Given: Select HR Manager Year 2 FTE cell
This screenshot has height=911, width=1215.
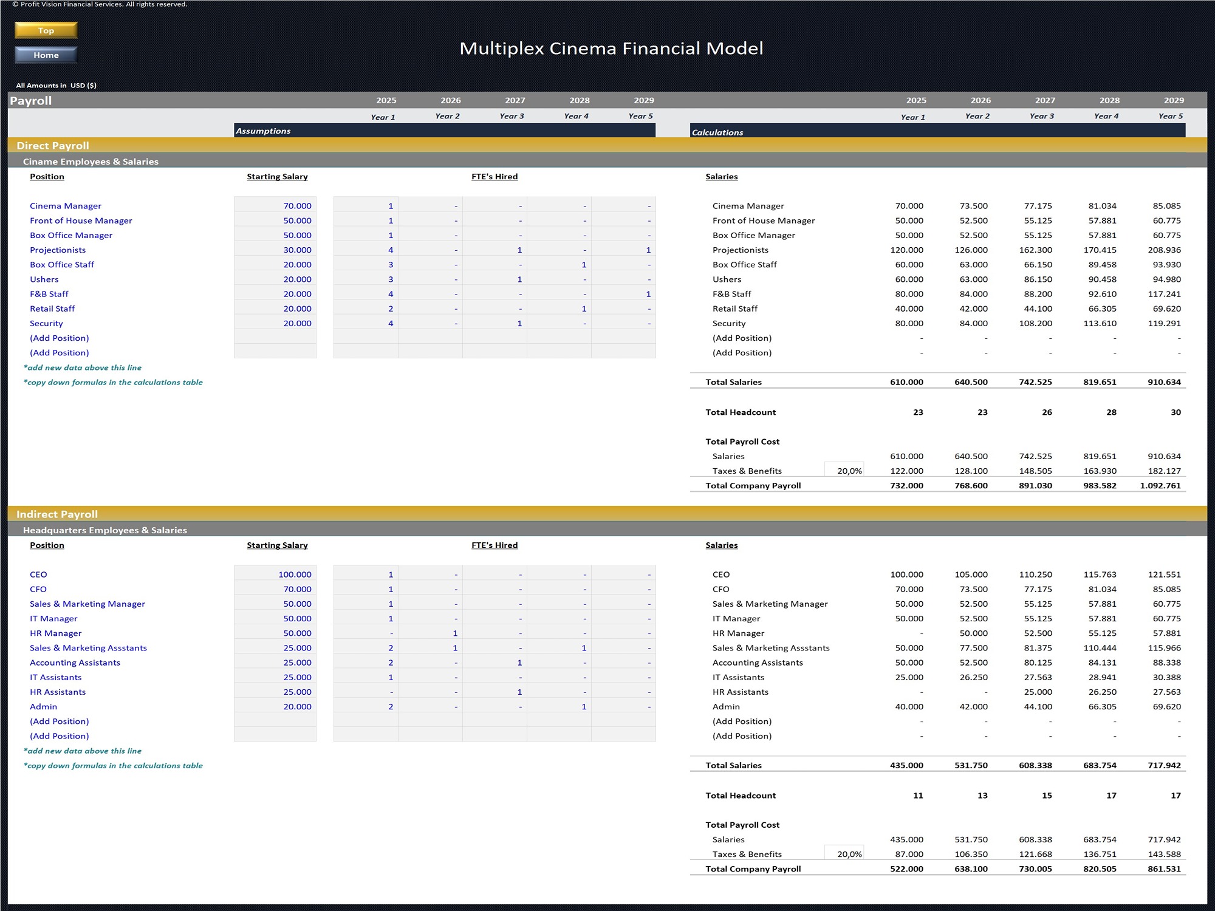Looking at the screenshot, I should coord(430,633).
